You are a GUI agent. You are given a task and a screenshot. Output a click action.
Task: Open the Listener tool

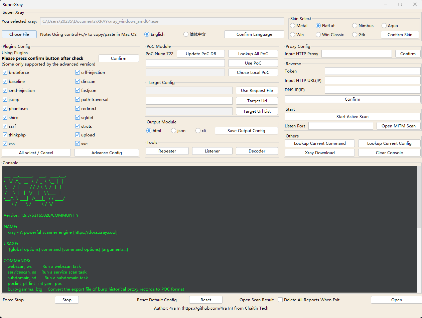tap(212, 151)
